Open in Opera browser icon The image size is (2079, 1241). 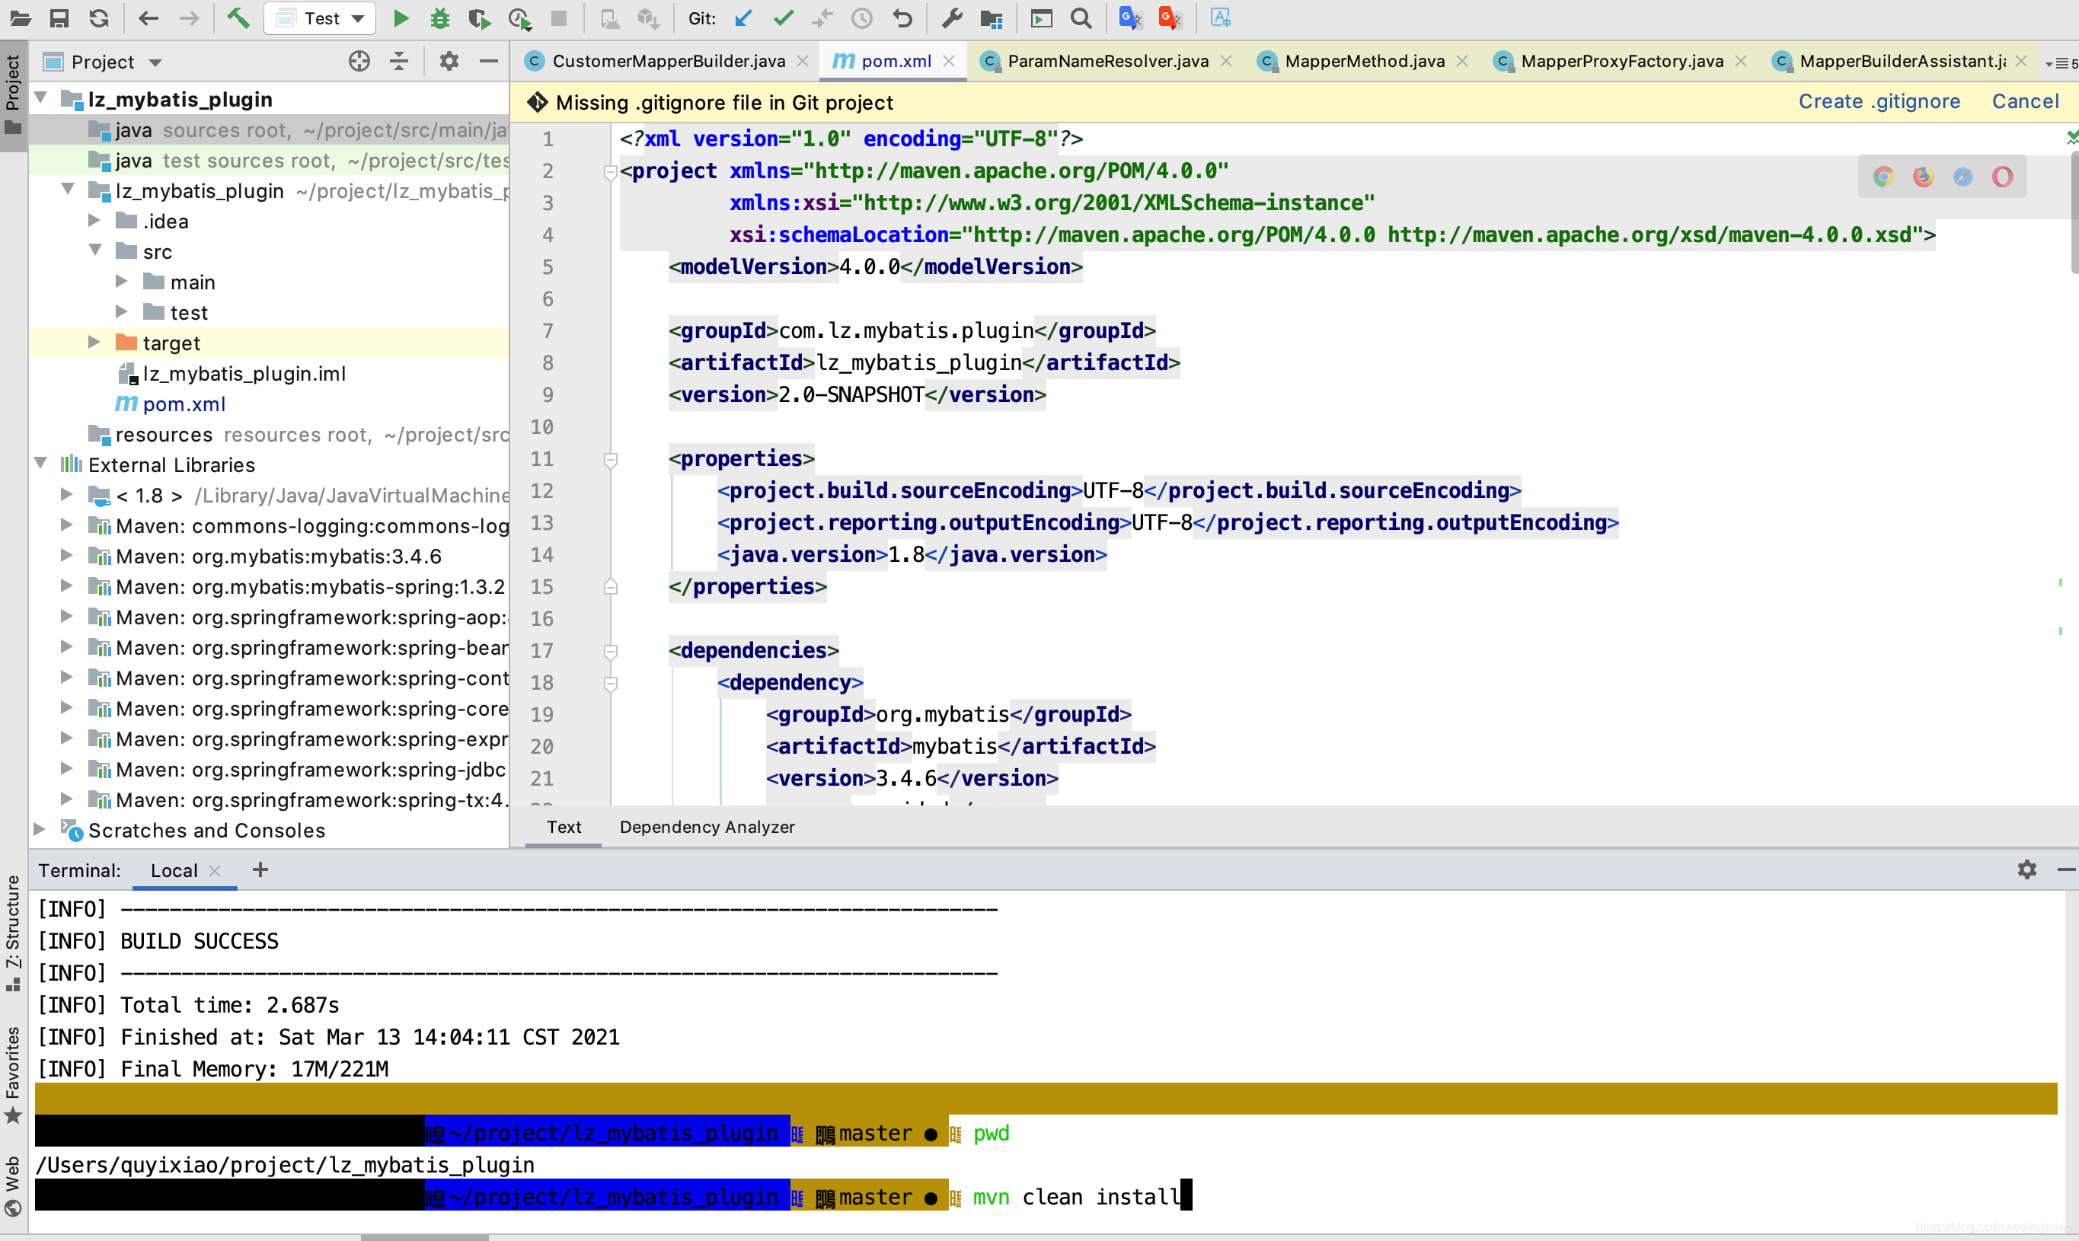[2002, 177]
